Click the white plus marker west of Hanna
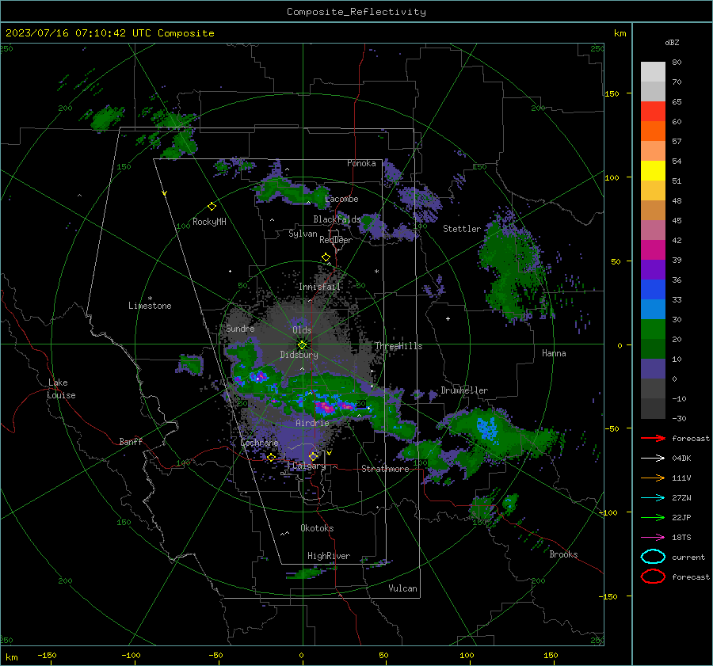 [x=448, y=318]
